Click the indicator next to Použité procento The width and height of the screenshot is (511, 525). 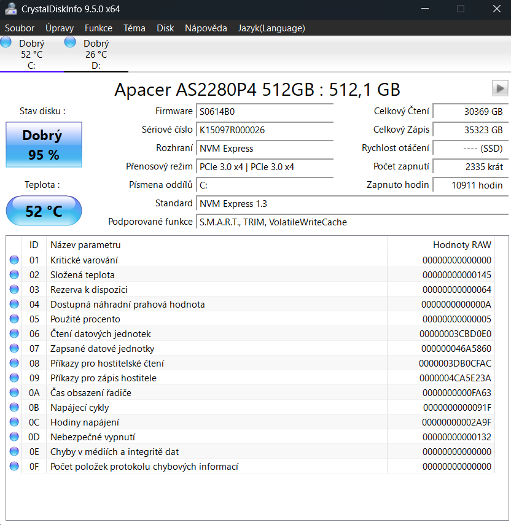pos(14,319)
